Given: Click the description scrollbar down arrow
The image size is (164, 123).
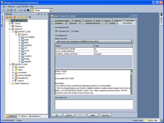Looking at the screenshot, I should (131, 93).
